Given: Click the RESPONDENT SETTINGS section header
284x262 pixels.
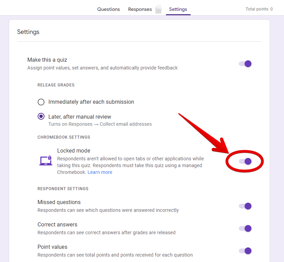Looking at the screenshot, I should point(63,189).
